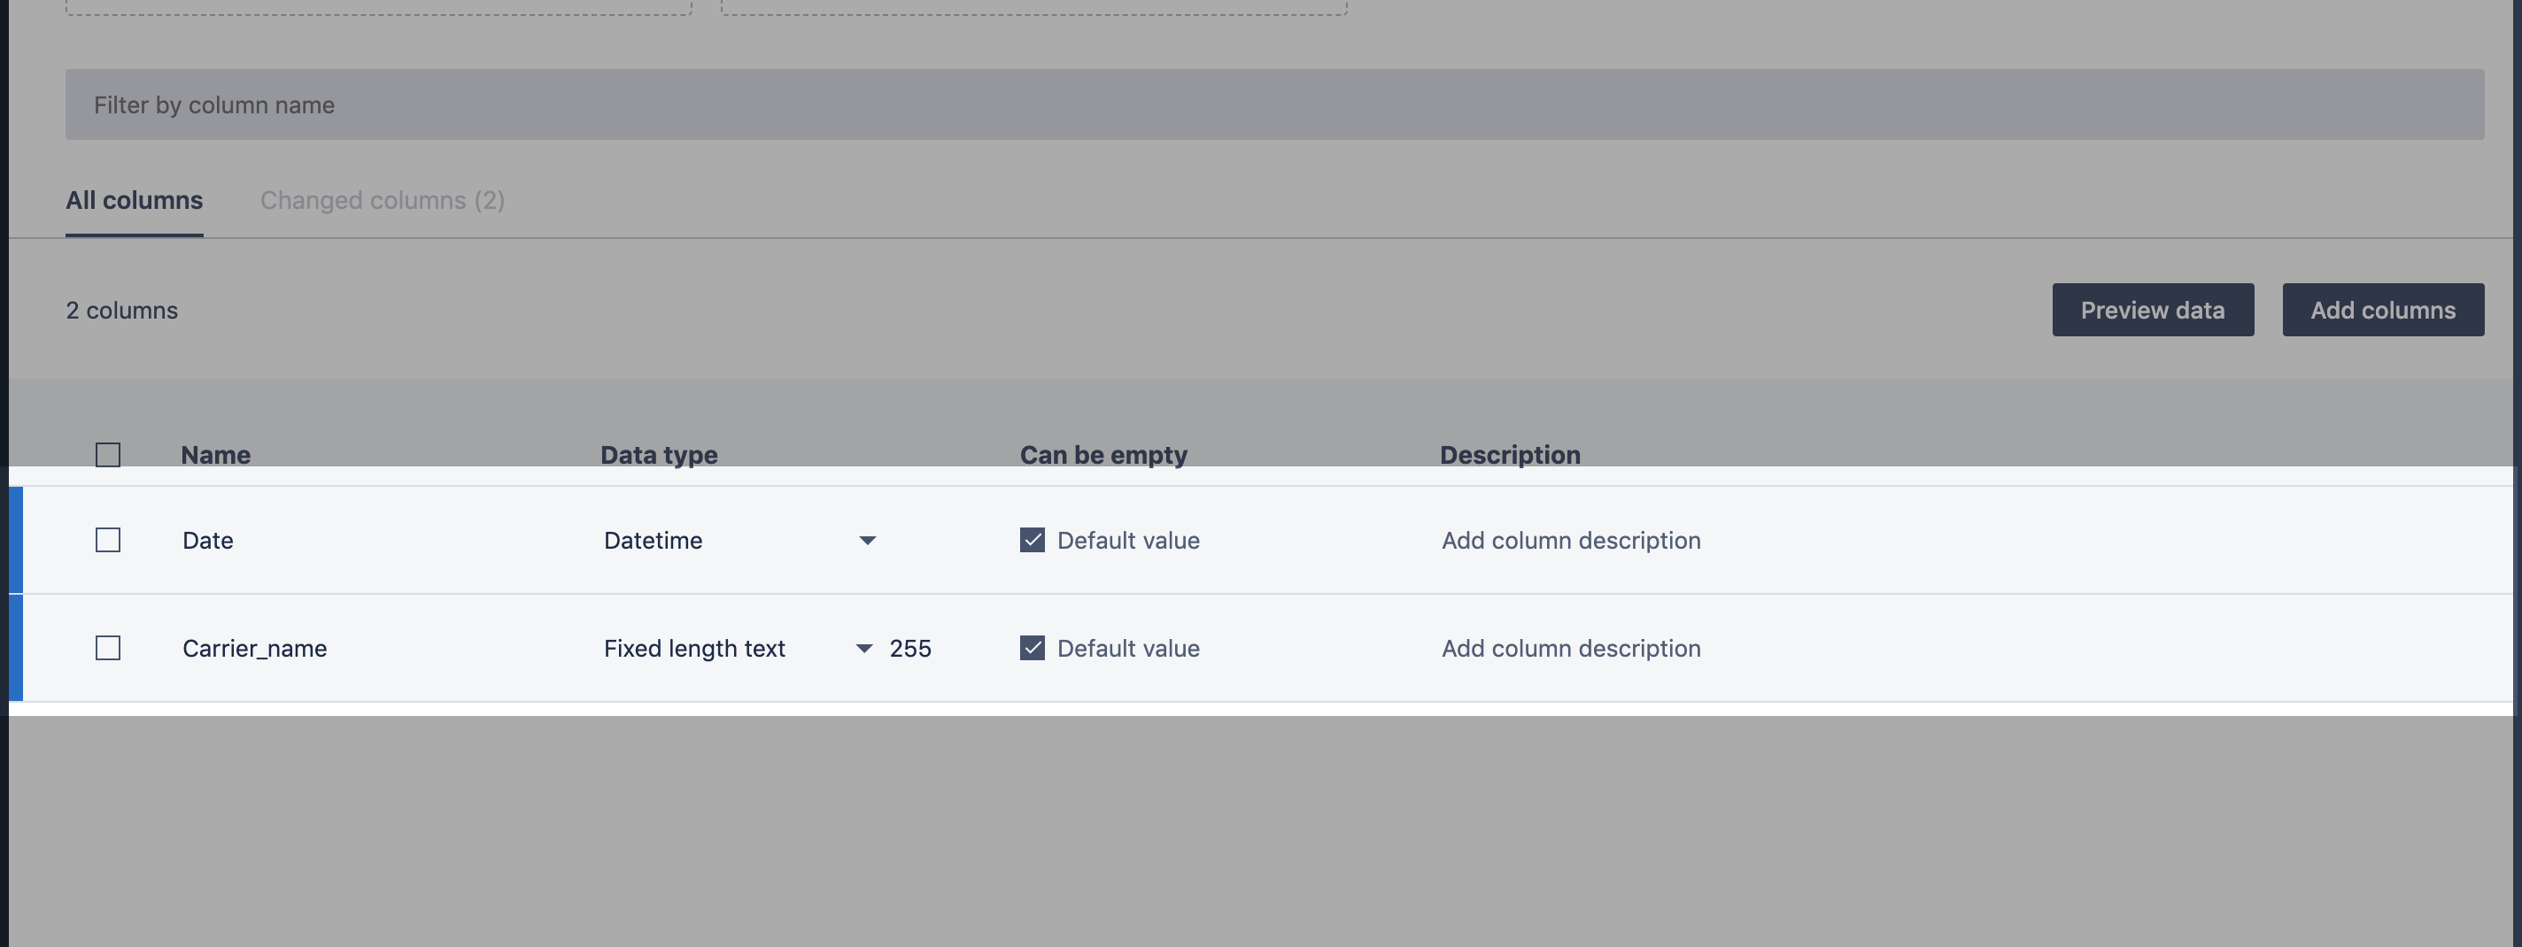Switch to the All columns tab
Viewport: 2522px width, 947px height.
point(134,201)
